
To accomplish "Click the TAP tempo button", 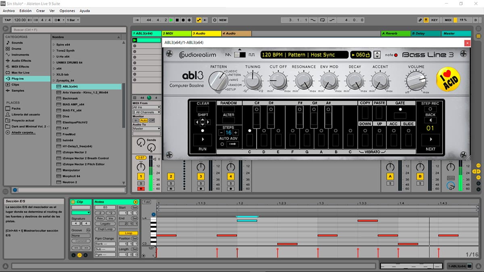I will click(8, 20).
